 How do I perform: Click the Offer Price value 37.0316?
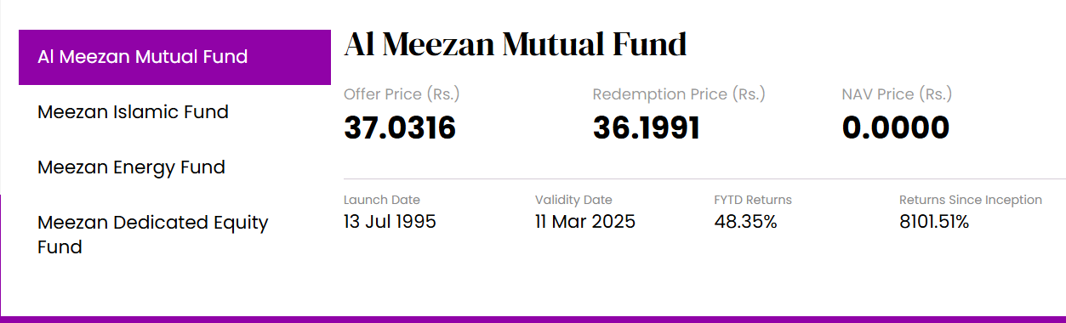(x=400, y=127)
